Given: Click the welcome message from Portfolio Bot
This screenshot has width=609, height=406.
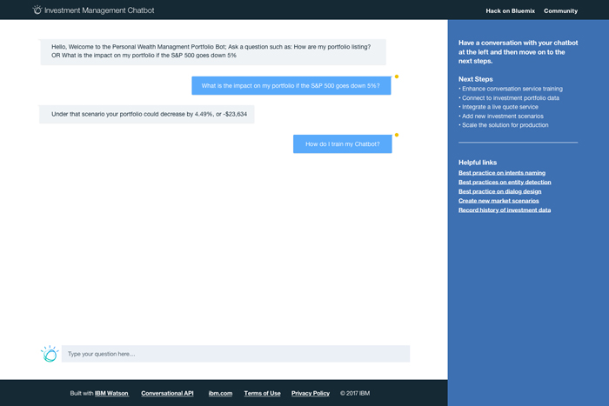Looking at the screenshot, I should [x=213, y=51].
